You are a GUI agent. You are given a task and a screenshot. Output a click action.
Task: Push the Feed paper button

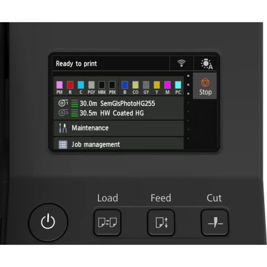[x=161, y=222]
